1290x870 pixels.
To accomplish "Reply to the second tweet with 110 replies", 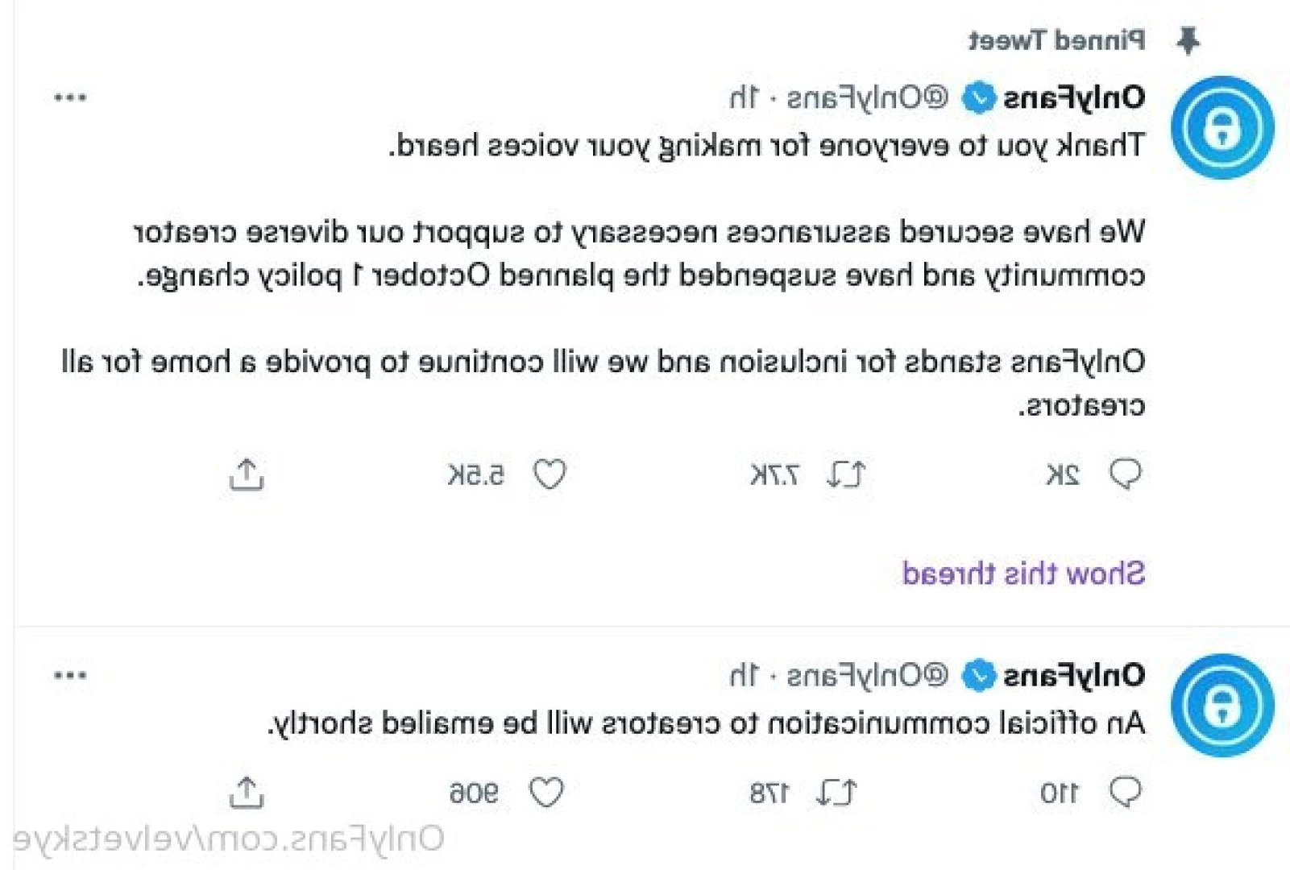I will pyautogui.click(x=1125, y=792).
